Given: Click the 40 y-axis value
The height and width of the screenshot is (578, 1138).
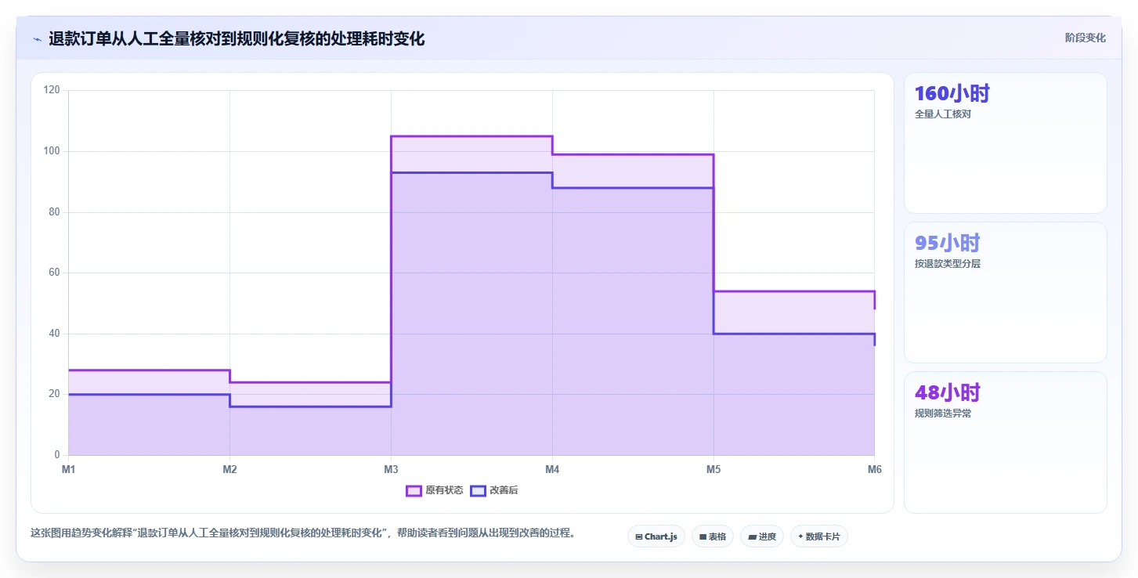Looking at the screenshot, I should click(55, 334).
